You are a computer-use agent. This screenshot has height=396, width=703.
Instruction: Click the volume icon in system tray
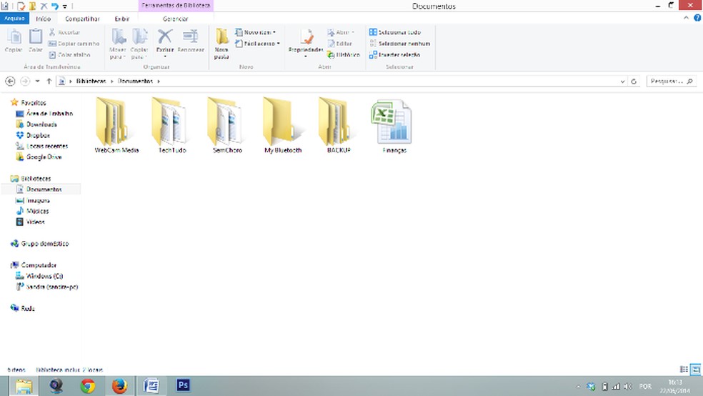coord(628,386)
